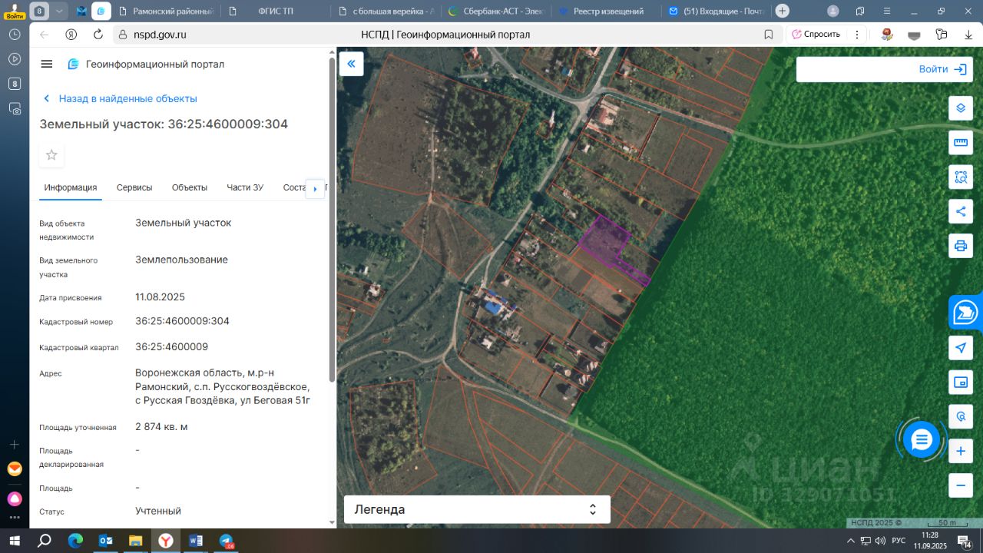Zoom in on the map

coord(961,452)
